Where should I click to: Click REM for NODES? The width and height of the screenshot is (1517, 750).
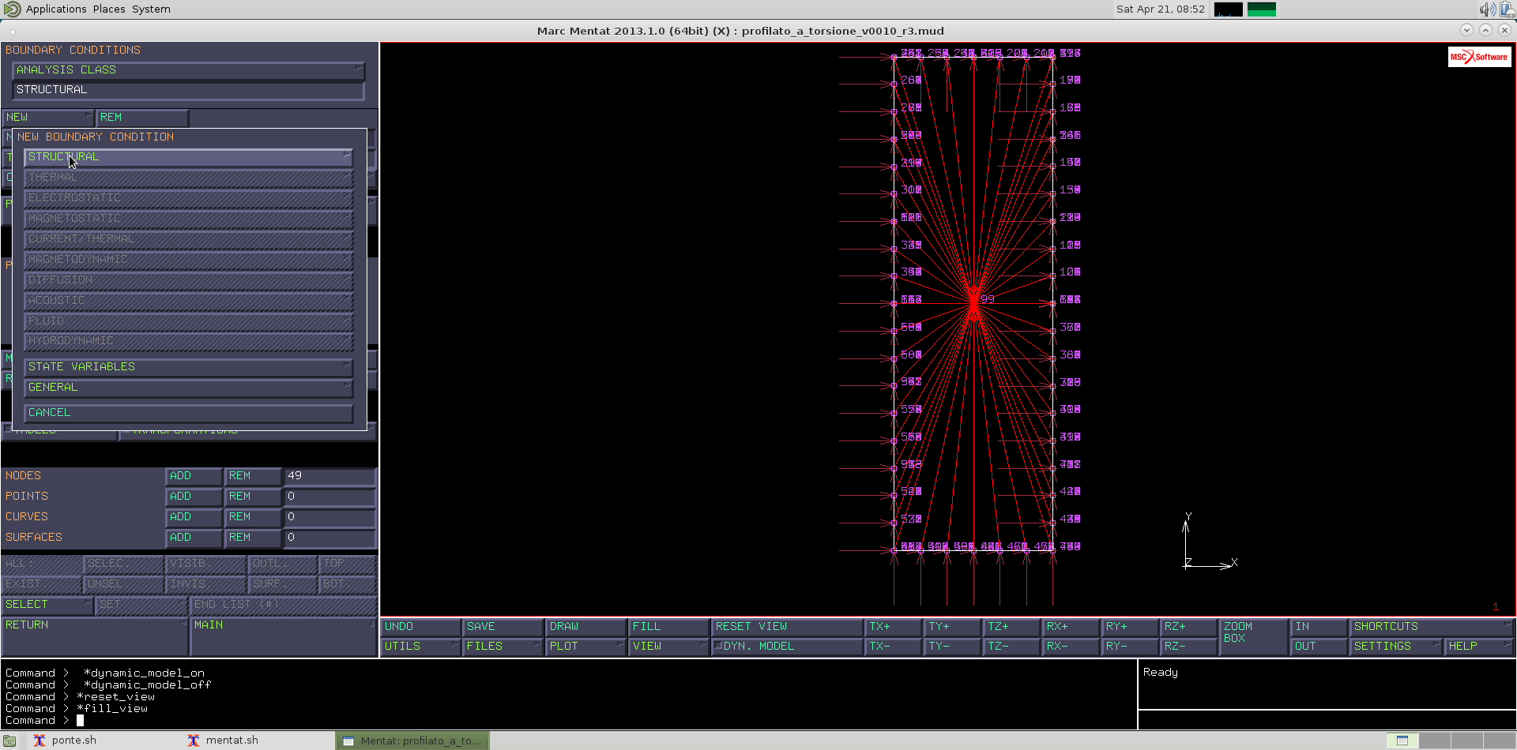pos(253,476)
